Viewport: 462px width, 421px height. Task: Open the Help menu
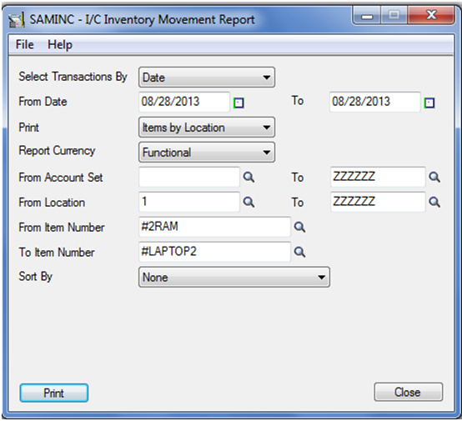(x=60, y=45)
